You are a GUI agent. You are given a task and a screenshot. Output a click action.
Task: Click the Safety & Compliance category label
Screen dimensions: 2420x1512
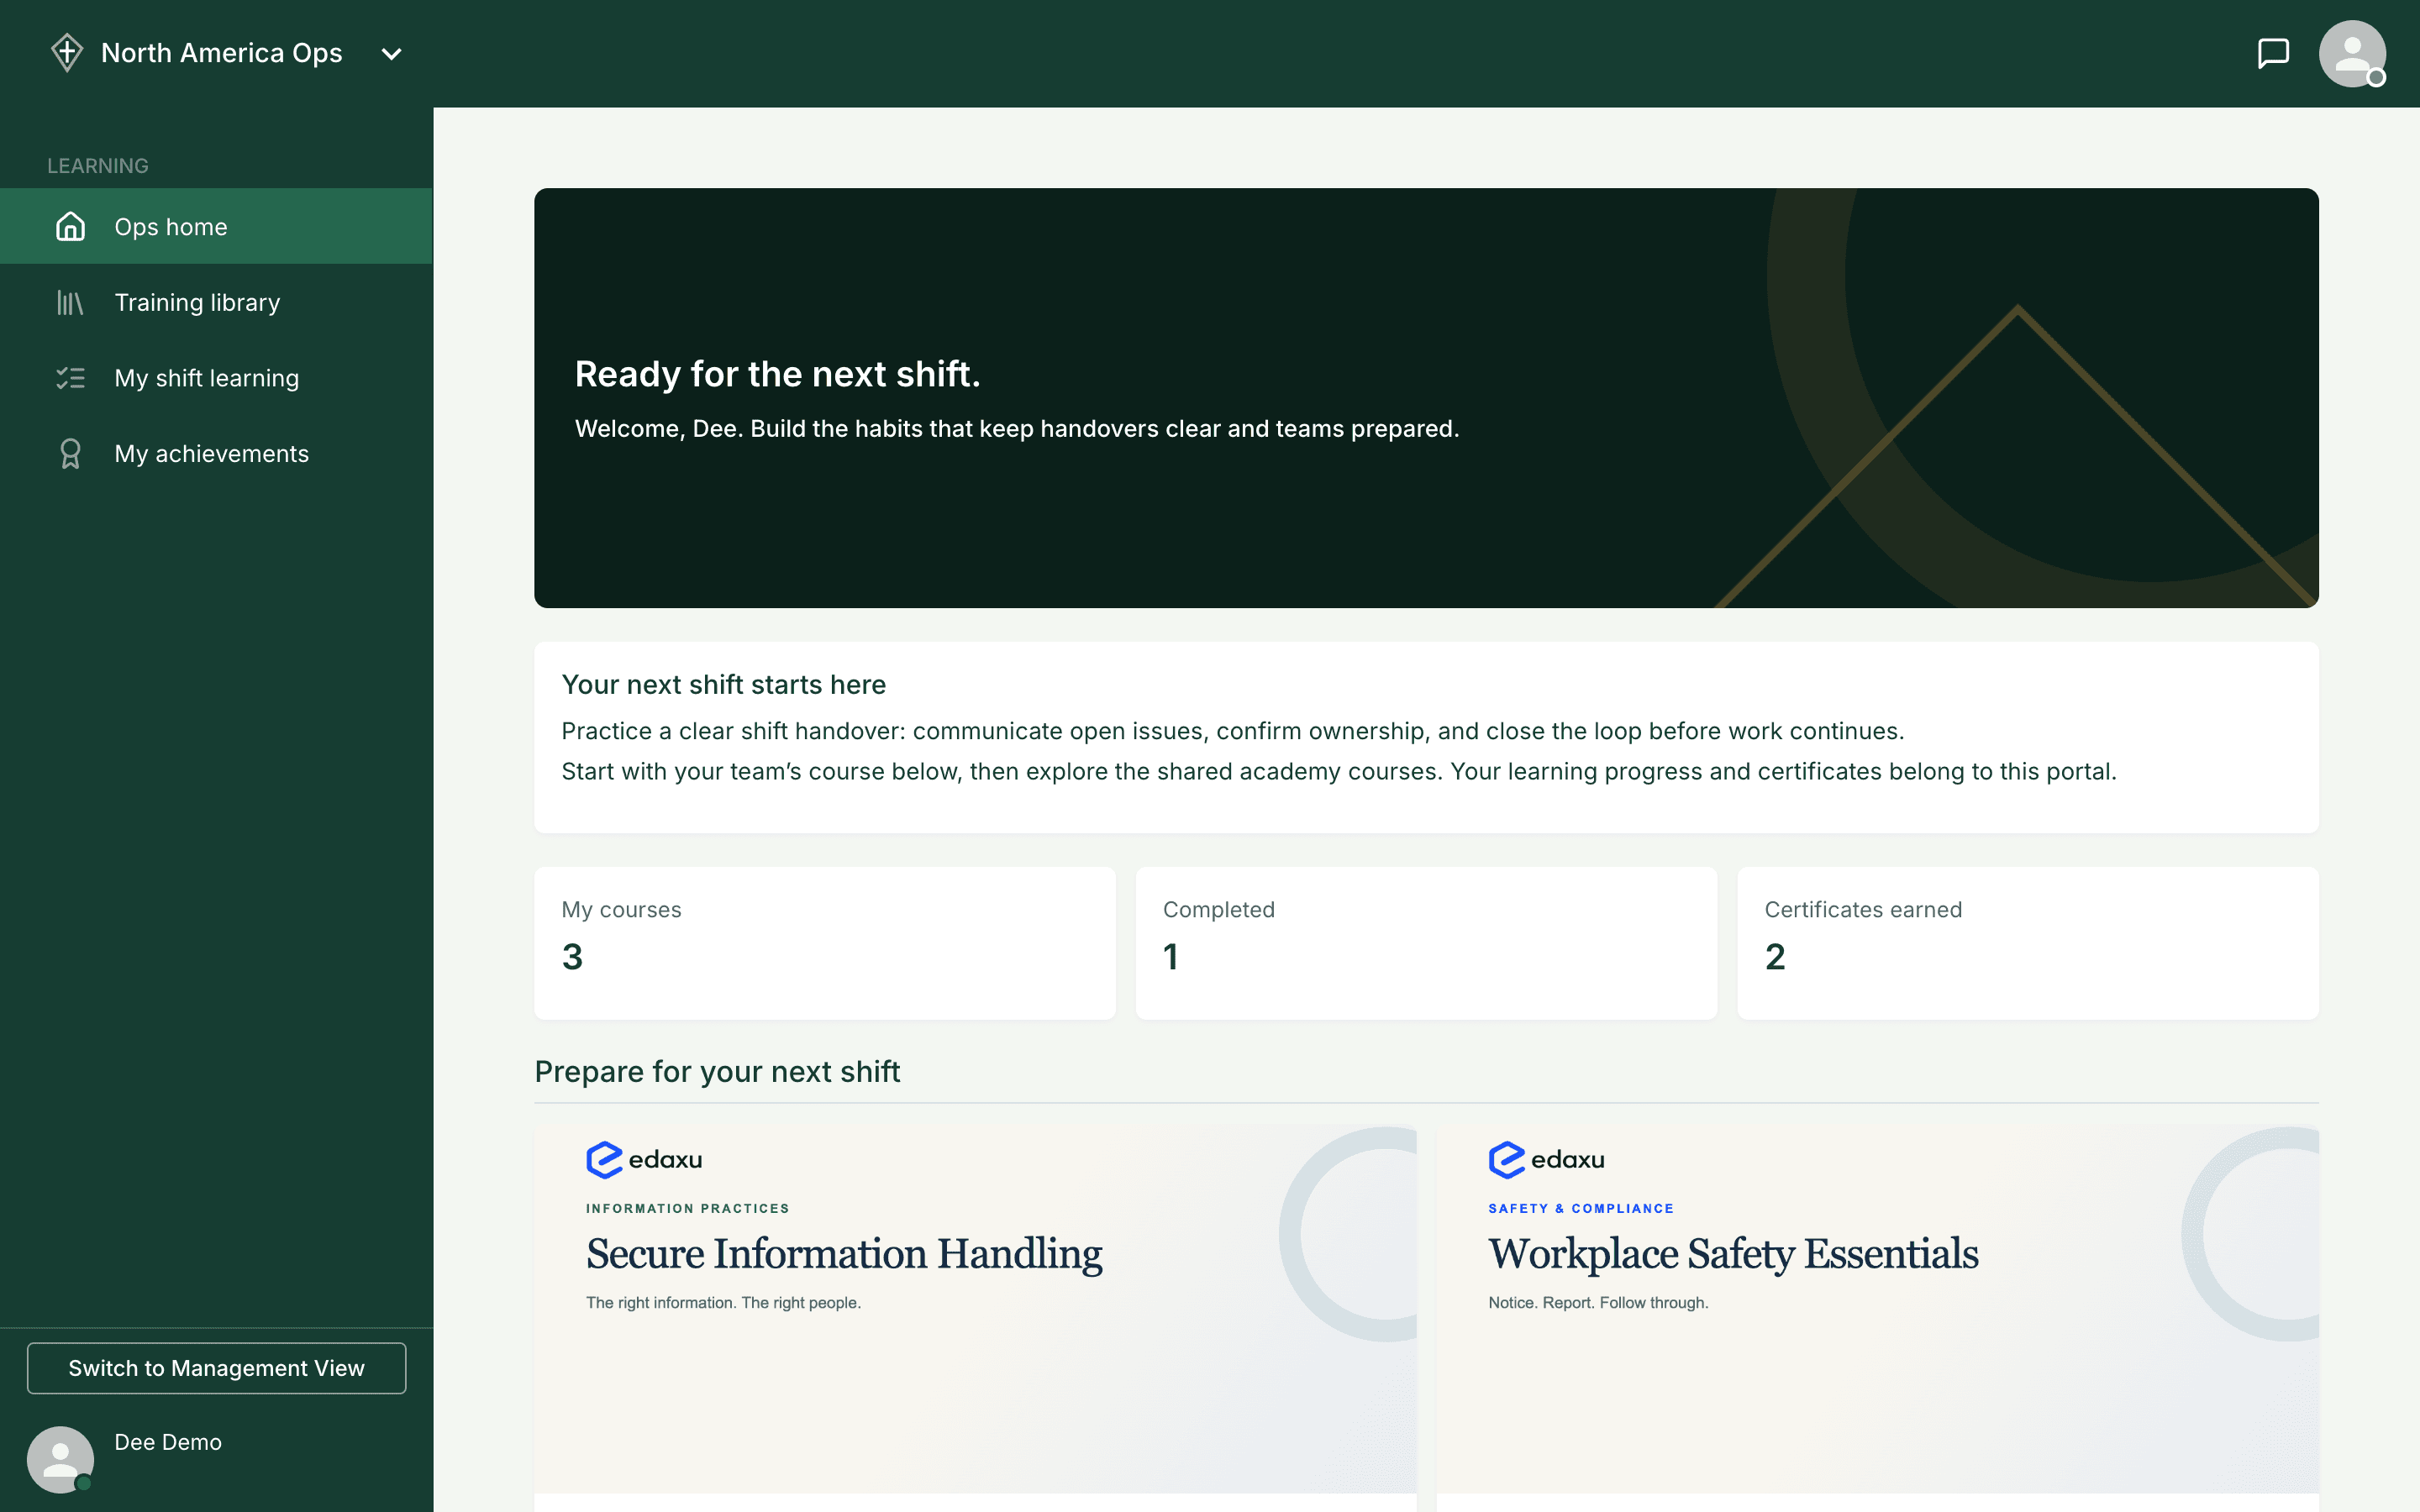[1581, 1208]
